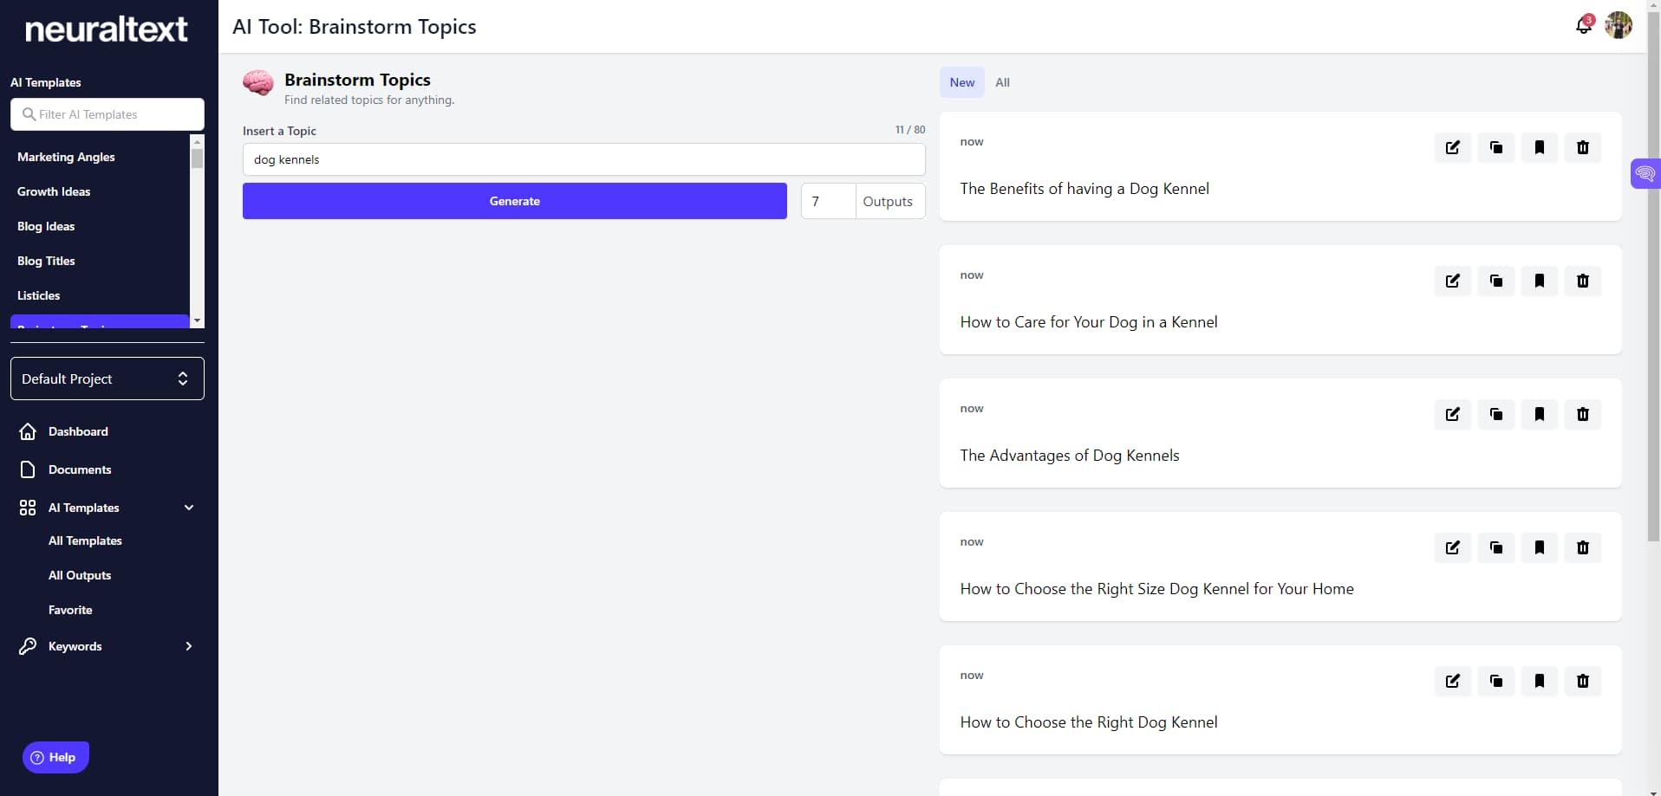
Task: Copy the "How to Care for Your Dog in a Kennel" result
Action: click(1496, 281)
